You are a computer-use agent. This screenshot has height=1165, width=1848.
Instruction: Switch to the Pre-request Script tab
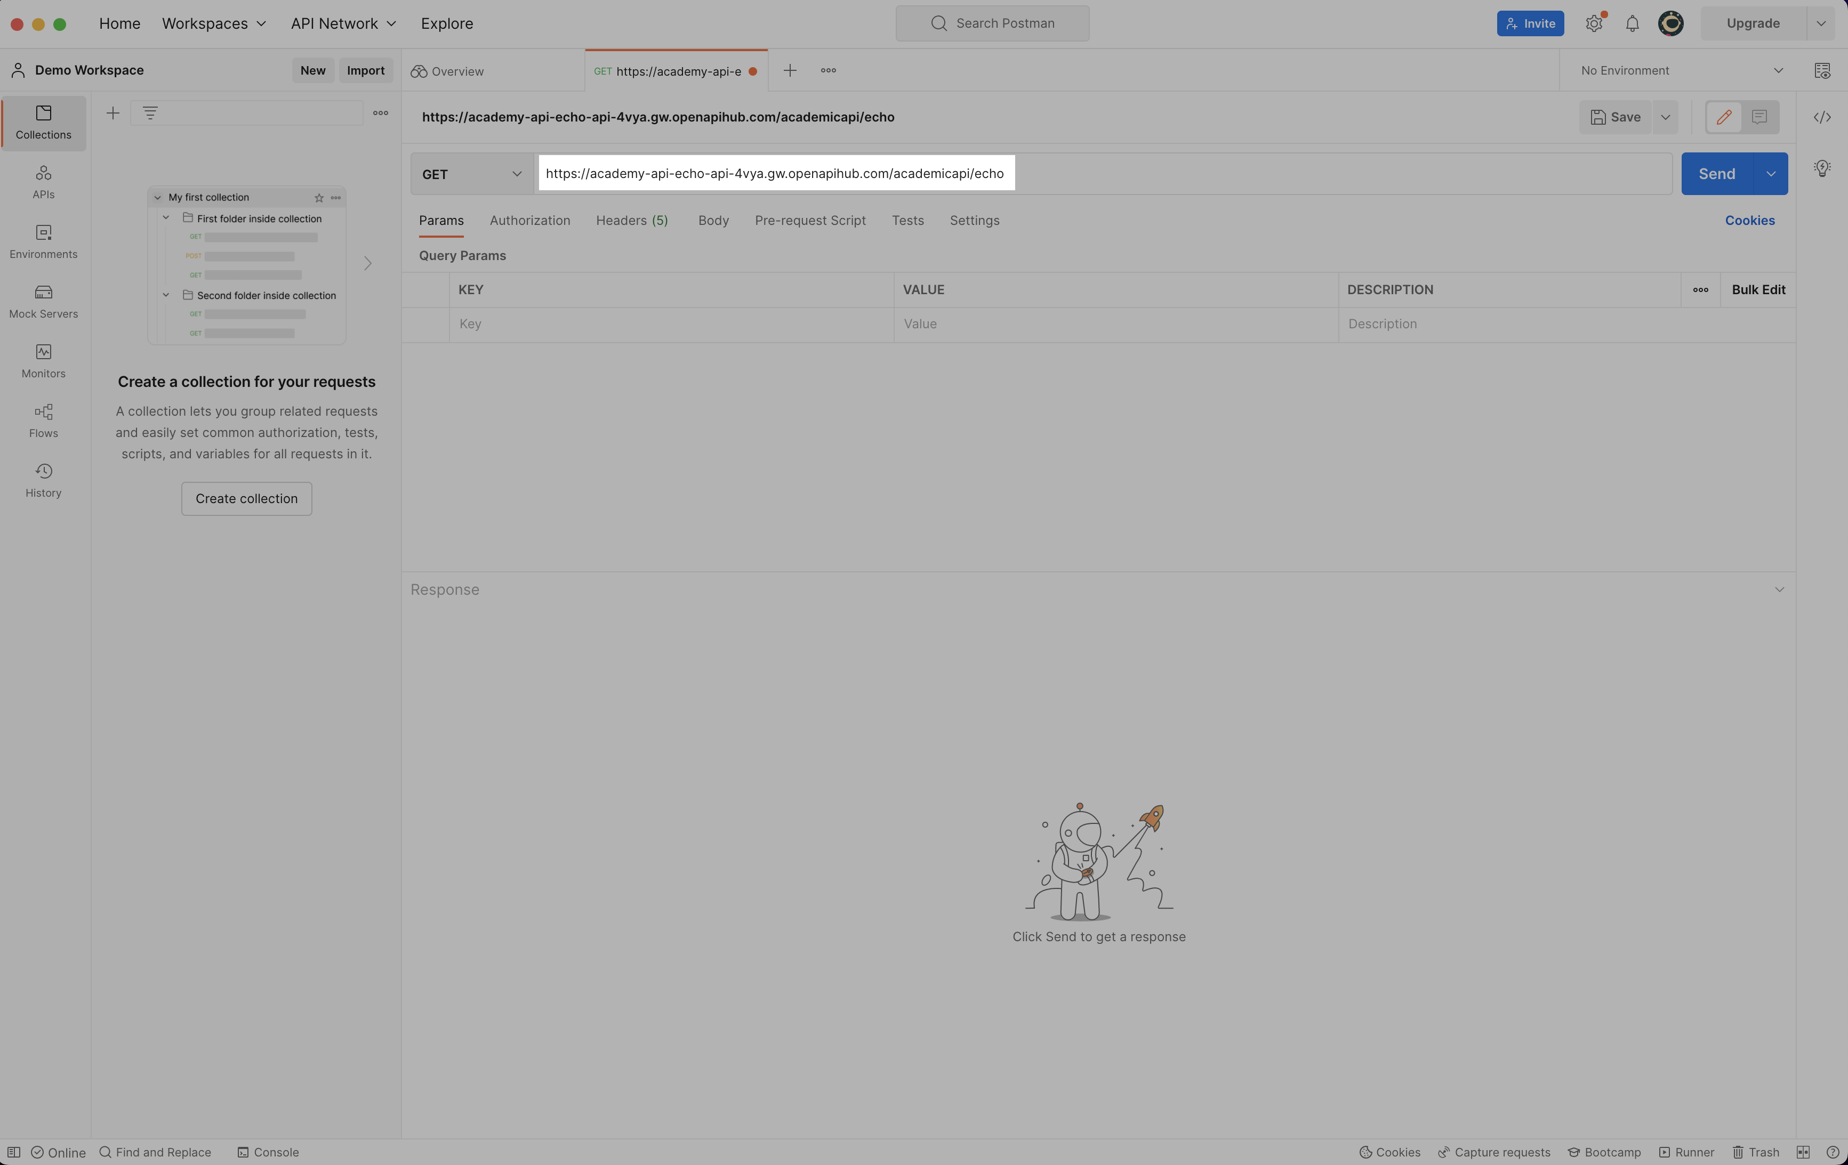[x=810, y=221]
